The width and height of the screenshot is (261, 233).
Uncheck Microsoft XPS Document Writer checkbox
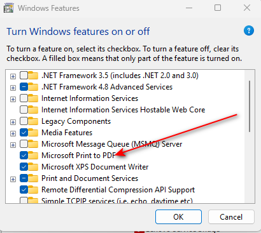tap(24, 167)
